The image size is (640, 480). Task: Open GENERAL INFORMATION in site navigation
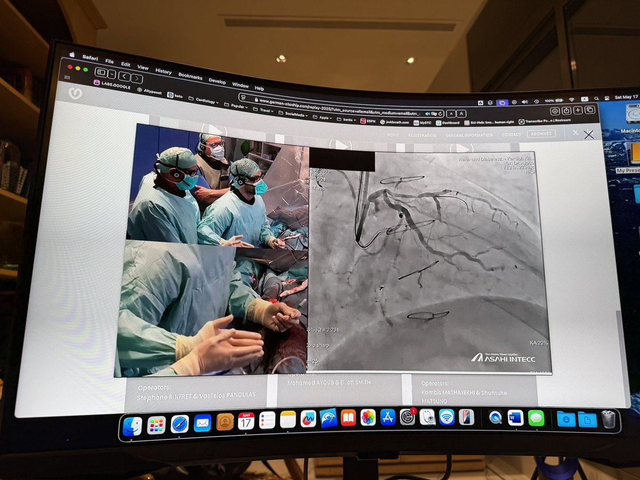coord(469,135)
